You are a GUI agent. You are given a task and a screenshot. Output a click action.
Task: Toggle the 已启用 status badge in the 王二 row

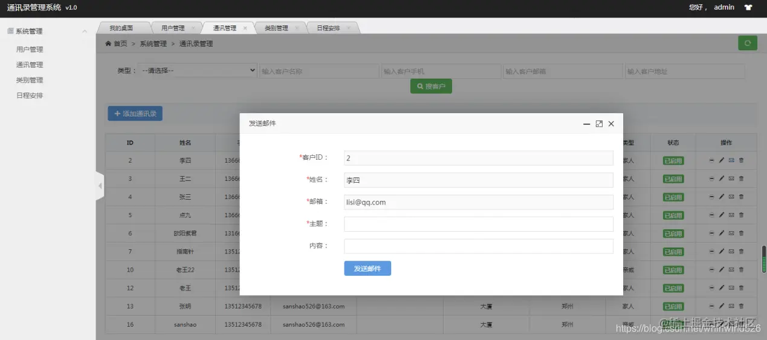coord(673,179)
